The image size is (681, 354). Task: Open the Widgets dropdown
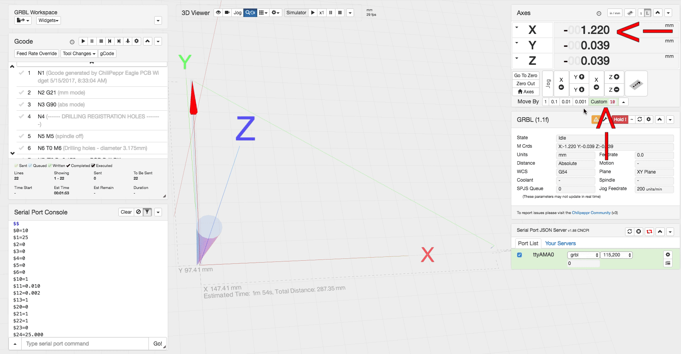click(49, 20)
